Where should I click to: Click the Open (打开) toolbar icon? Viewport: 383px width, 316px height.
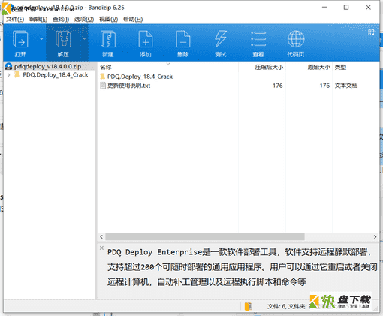20,39
